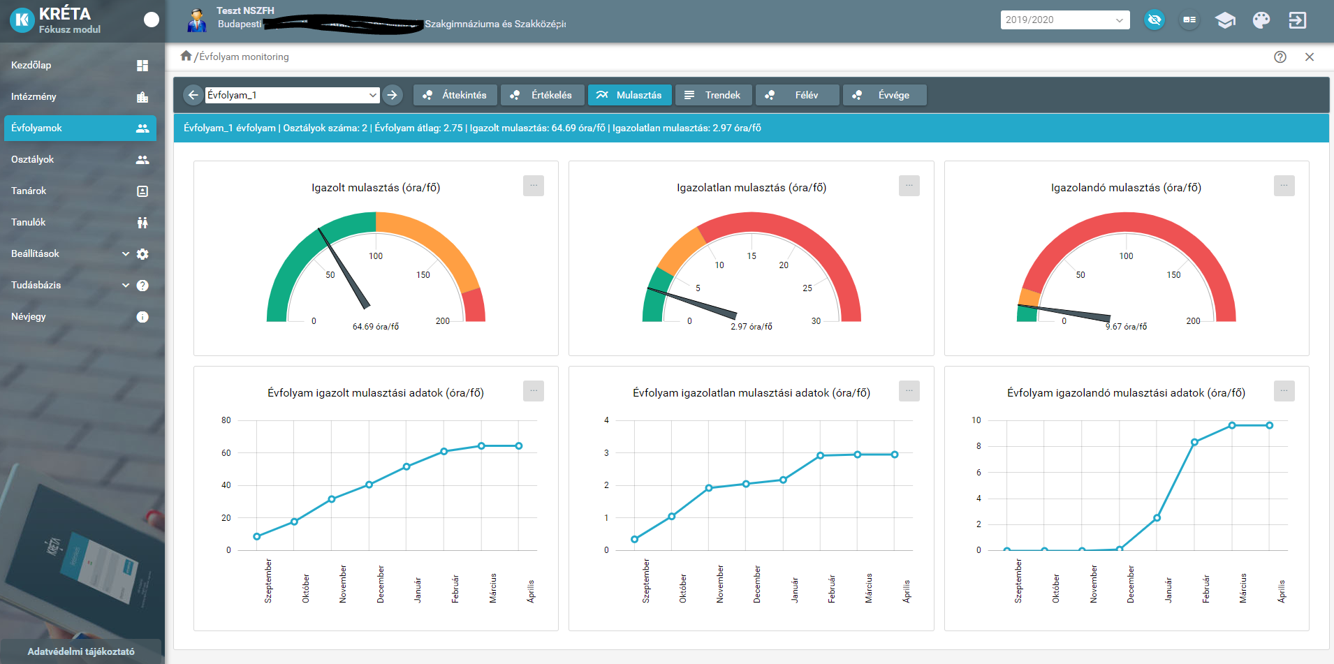Select Évfolyamok in the sidebar
The width and height of the screenshot is (1334, 664).
80,128
